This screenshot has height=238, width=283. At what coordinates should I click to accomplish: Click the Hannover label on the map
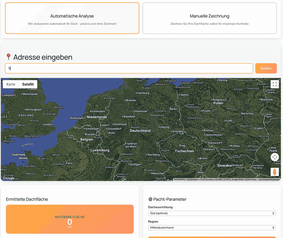(x=141, y=111)
